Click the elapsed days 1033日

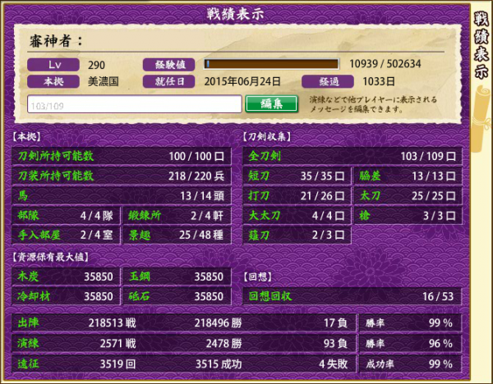pyautogui.click(x=379, y=81)
